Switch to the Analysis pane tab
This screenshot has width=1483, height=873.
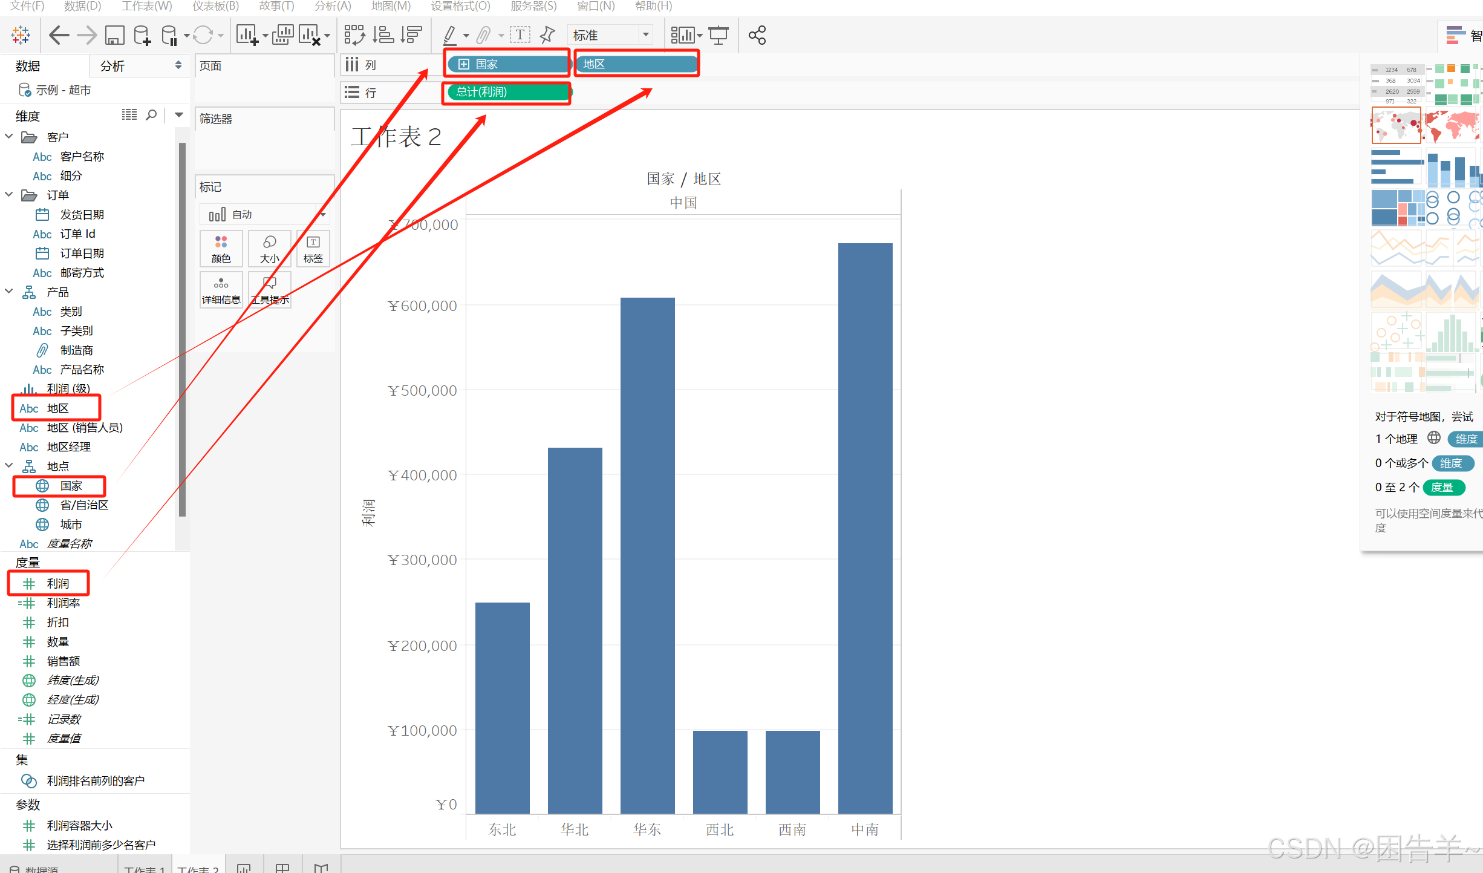click(x=112, y=66)
